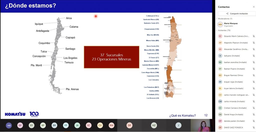Image resolution: width=256 pixels, height=132 pixels.
Task: Click the Compartir invitación button
Action: 237,13
